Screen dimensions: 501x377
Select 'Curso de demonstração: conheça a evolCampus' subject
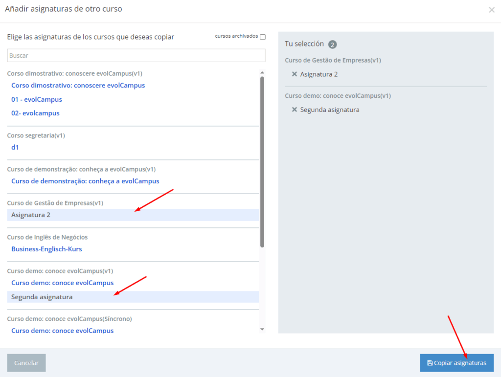click(x=85, y=181)
